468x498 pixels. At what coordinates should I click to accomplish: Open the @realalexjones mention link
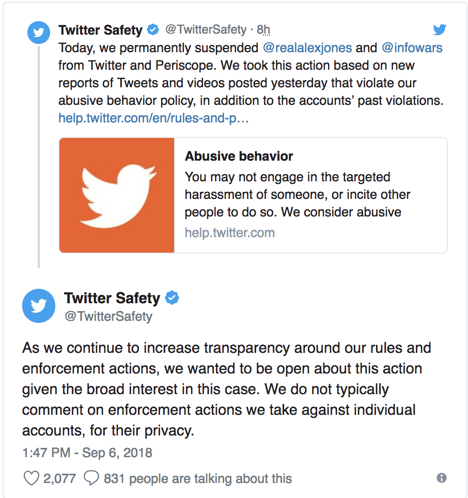click(307, 48)
